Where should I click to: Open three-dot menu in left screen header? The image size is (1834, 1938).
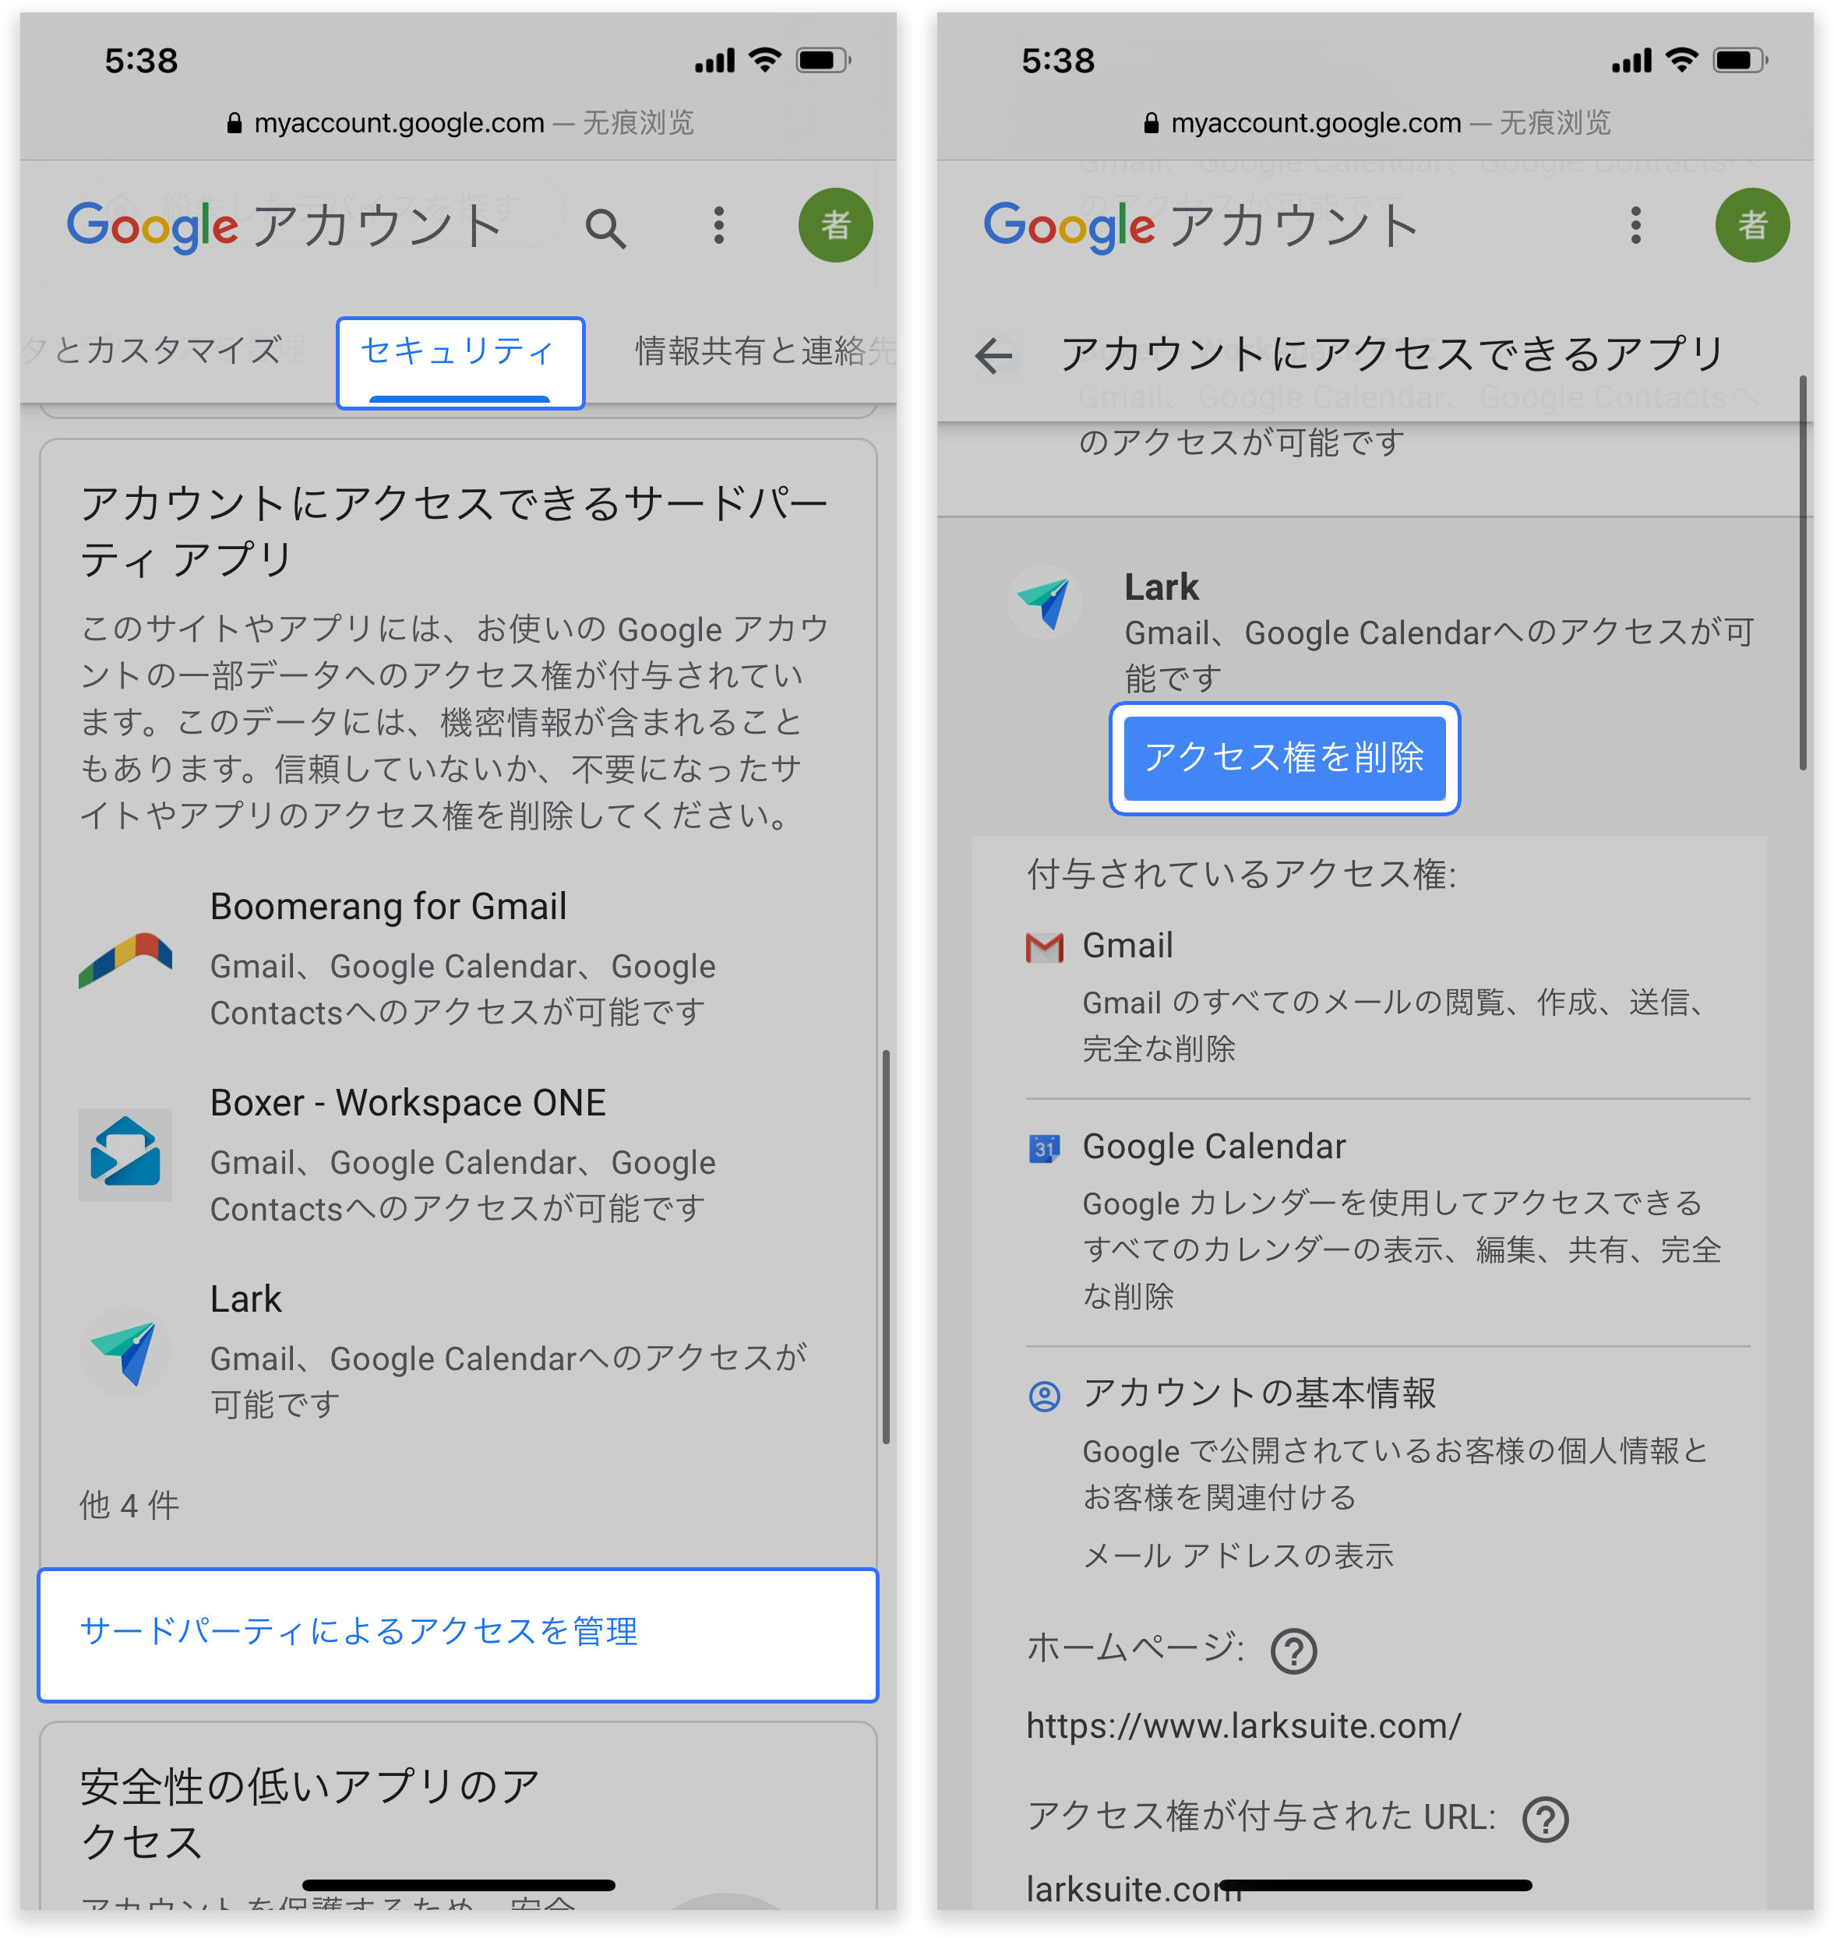(x=718, y=226)
